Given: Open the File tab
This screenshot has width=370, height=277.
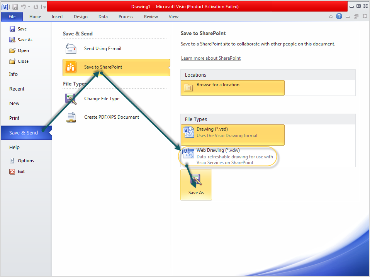Looking at the screenshot, I should (x=12, y=17).
